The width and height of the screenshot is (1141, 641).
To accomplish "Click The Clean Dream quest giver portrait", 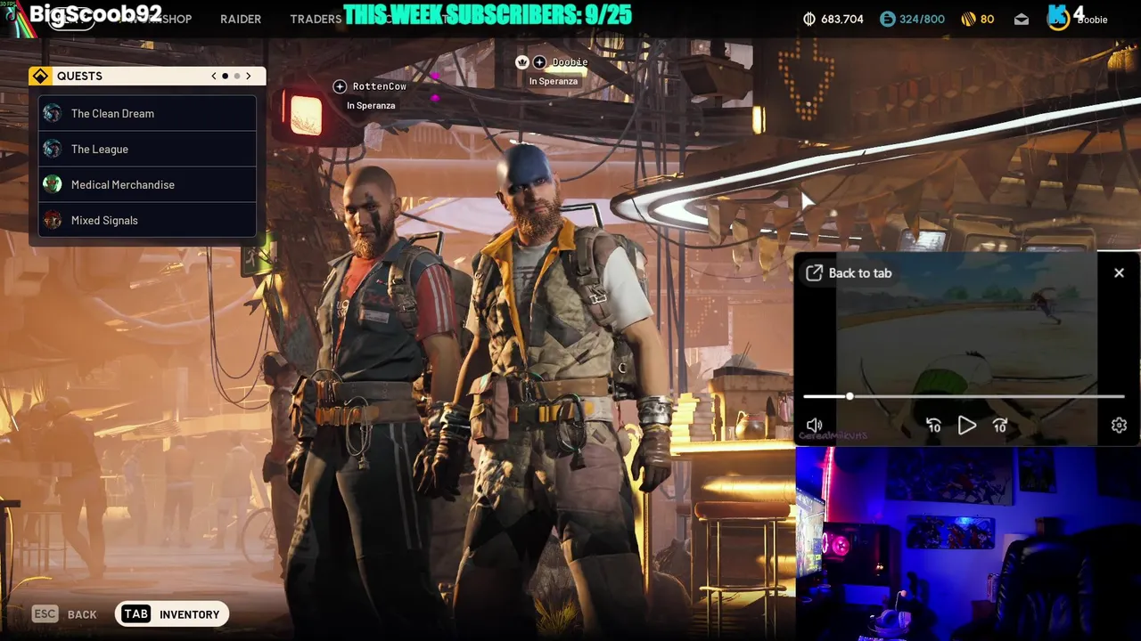I will click(53, 113).
